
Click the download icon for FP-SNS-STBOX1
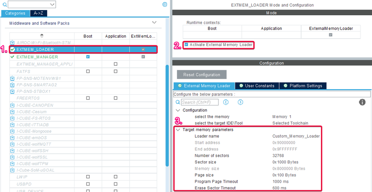point(12,91)
